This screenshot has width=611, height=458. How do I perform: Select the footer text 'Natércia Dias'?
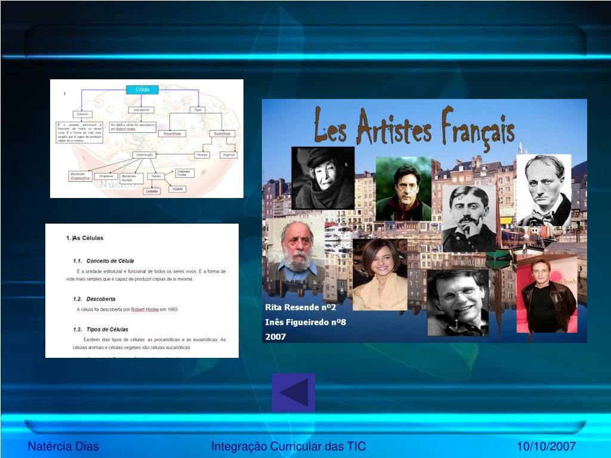63,446
